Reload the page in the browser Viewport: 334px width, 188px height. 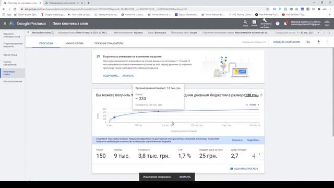15,9
